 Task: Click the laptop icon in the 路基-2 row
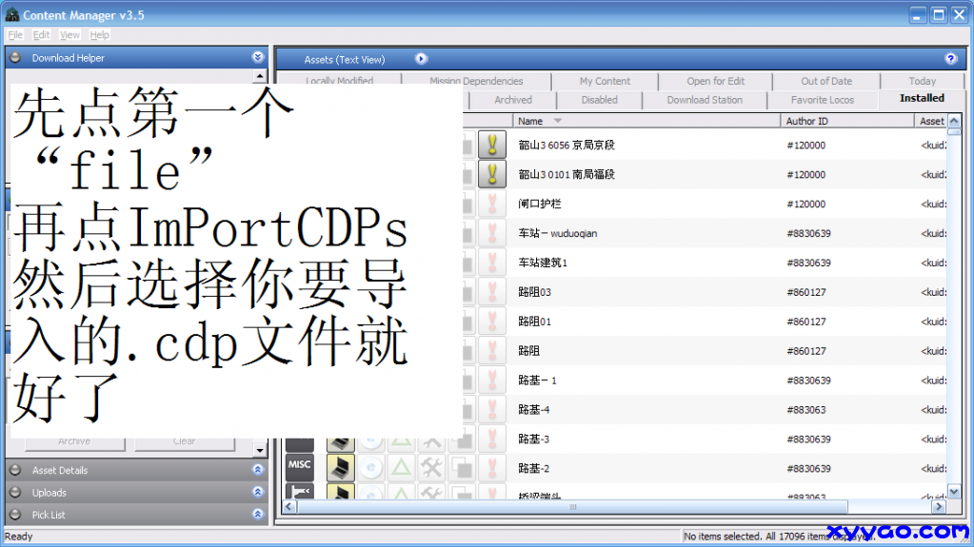coord(340,467)
